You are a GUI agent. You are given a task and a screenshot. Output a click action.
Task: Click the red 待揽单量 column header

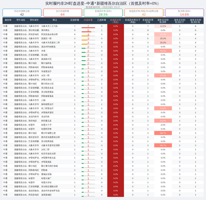pos(88,20)
